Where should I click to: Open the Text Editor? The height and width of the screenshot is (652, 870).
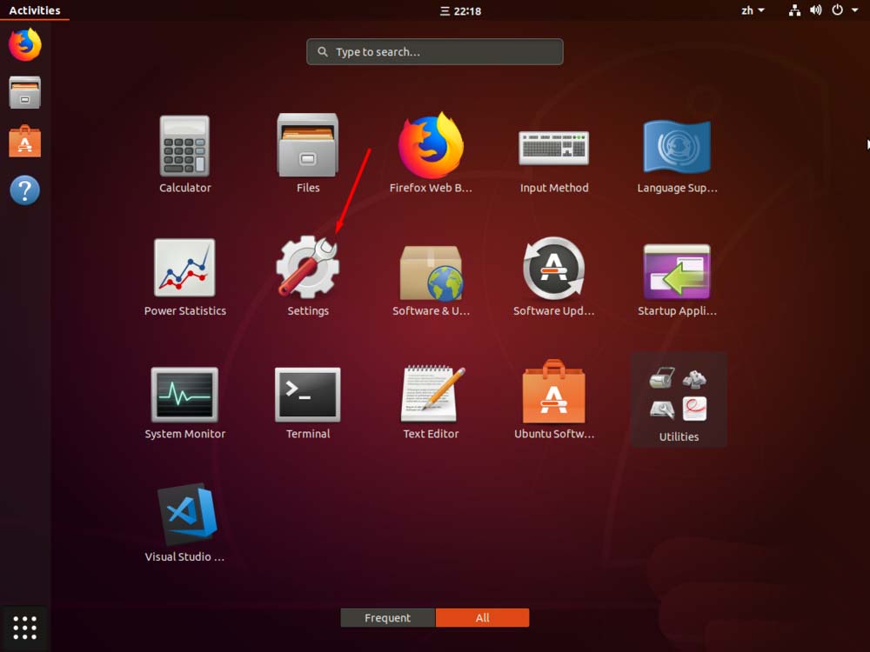[x=432, y=393]
